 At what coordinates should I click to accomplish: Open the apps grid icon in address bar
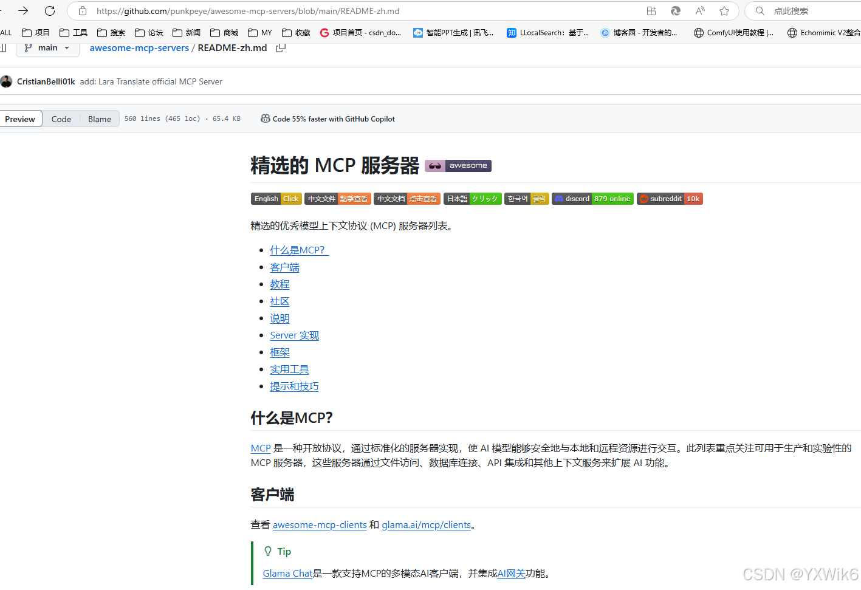[651, 11]
